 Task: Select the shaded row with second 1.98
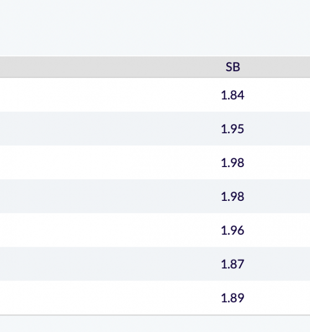[155, 196]
